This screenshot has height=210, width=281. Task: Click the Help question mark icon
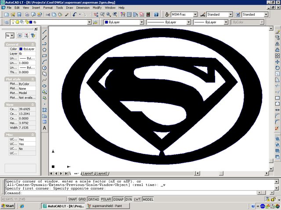point(156,14)
